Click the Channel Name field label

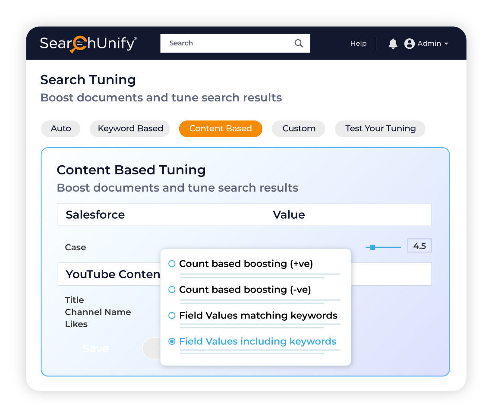click(98, 312)
